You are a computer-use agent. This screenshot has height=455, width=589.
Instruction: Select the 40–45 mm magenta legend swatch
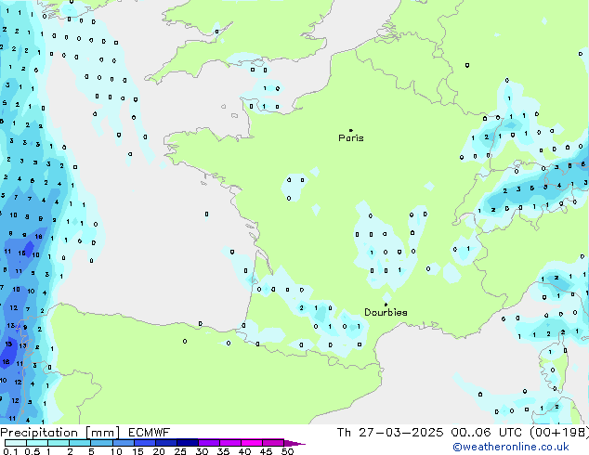click(x=252, y=443)
